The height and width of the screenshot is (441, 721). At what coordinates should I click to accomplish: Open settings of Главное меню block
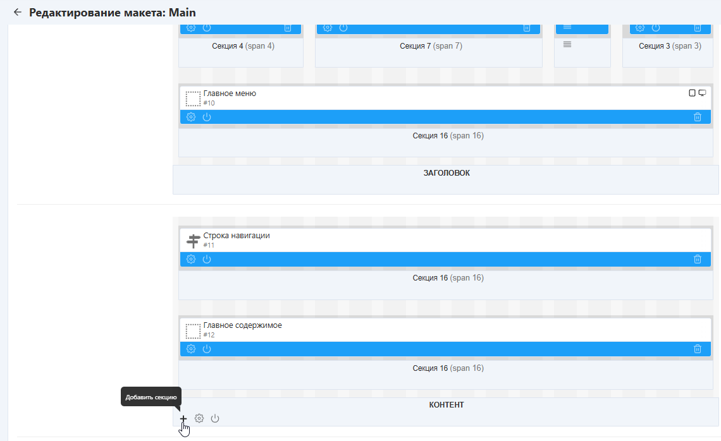click(191, 117)
